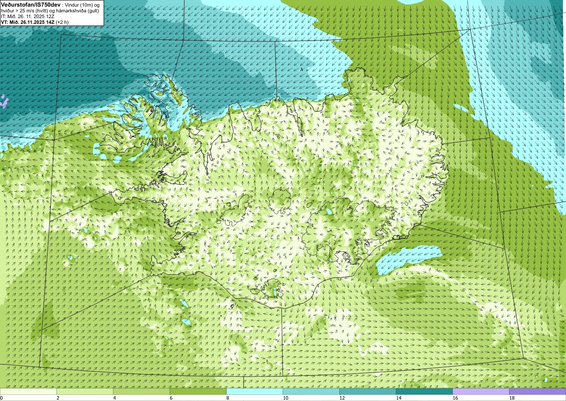Click the legend scale value "12"
This screenshot has width=566, height=401.
tap(342, 398)
